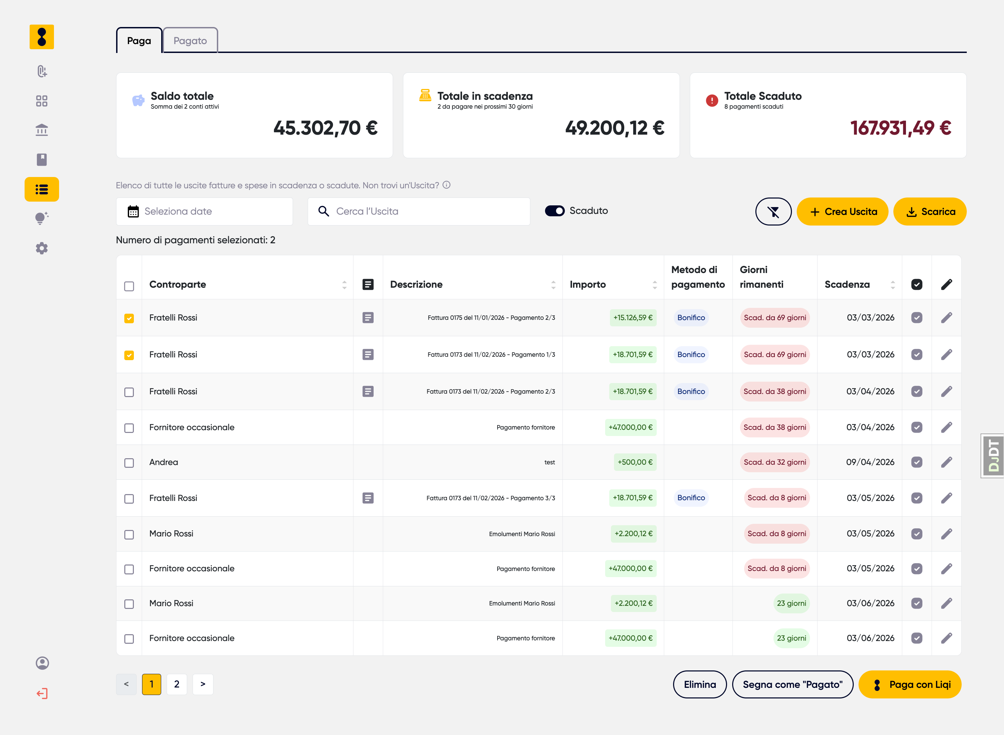Toggle the select-all checkbox in table header
The image size is (1004, 735).
coord(129,286)
